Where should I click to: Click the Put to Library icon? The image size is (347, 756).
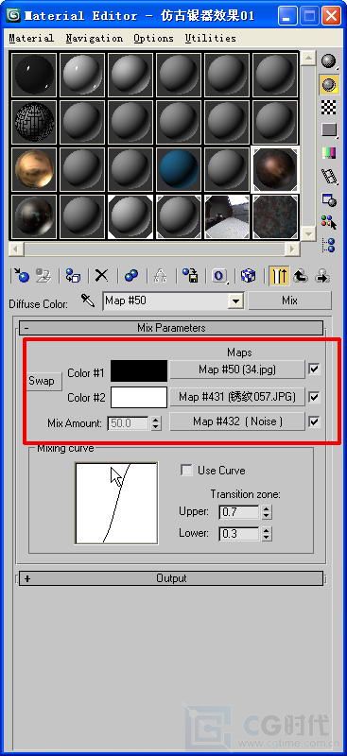(190, 276)
